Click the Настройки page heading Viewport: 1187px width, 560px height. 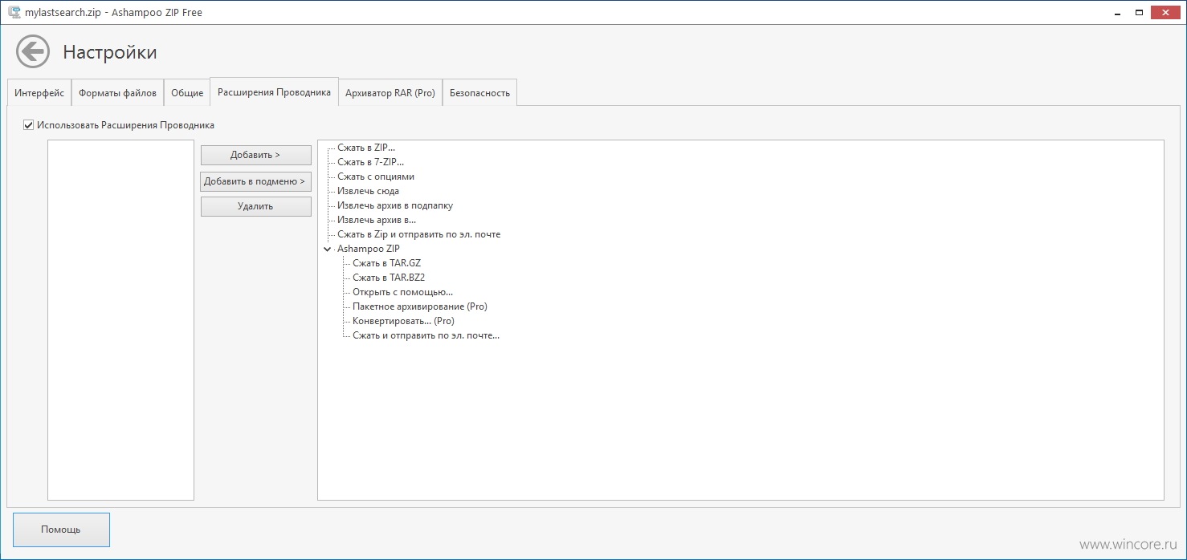[x=110, y=52]
